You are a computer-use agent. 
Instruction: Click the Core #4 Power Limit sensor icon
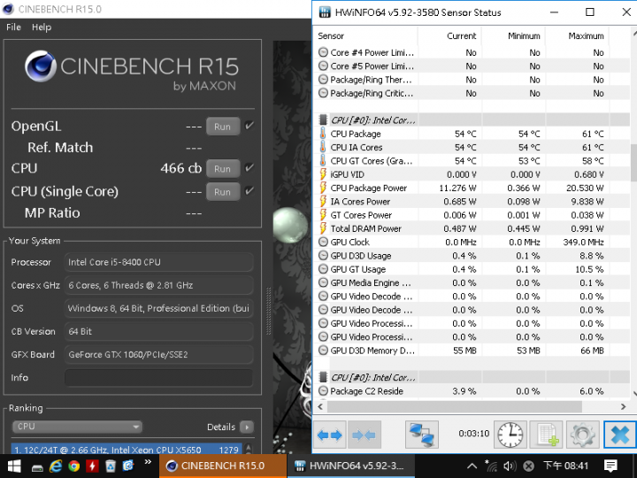[x=323, y=52]
